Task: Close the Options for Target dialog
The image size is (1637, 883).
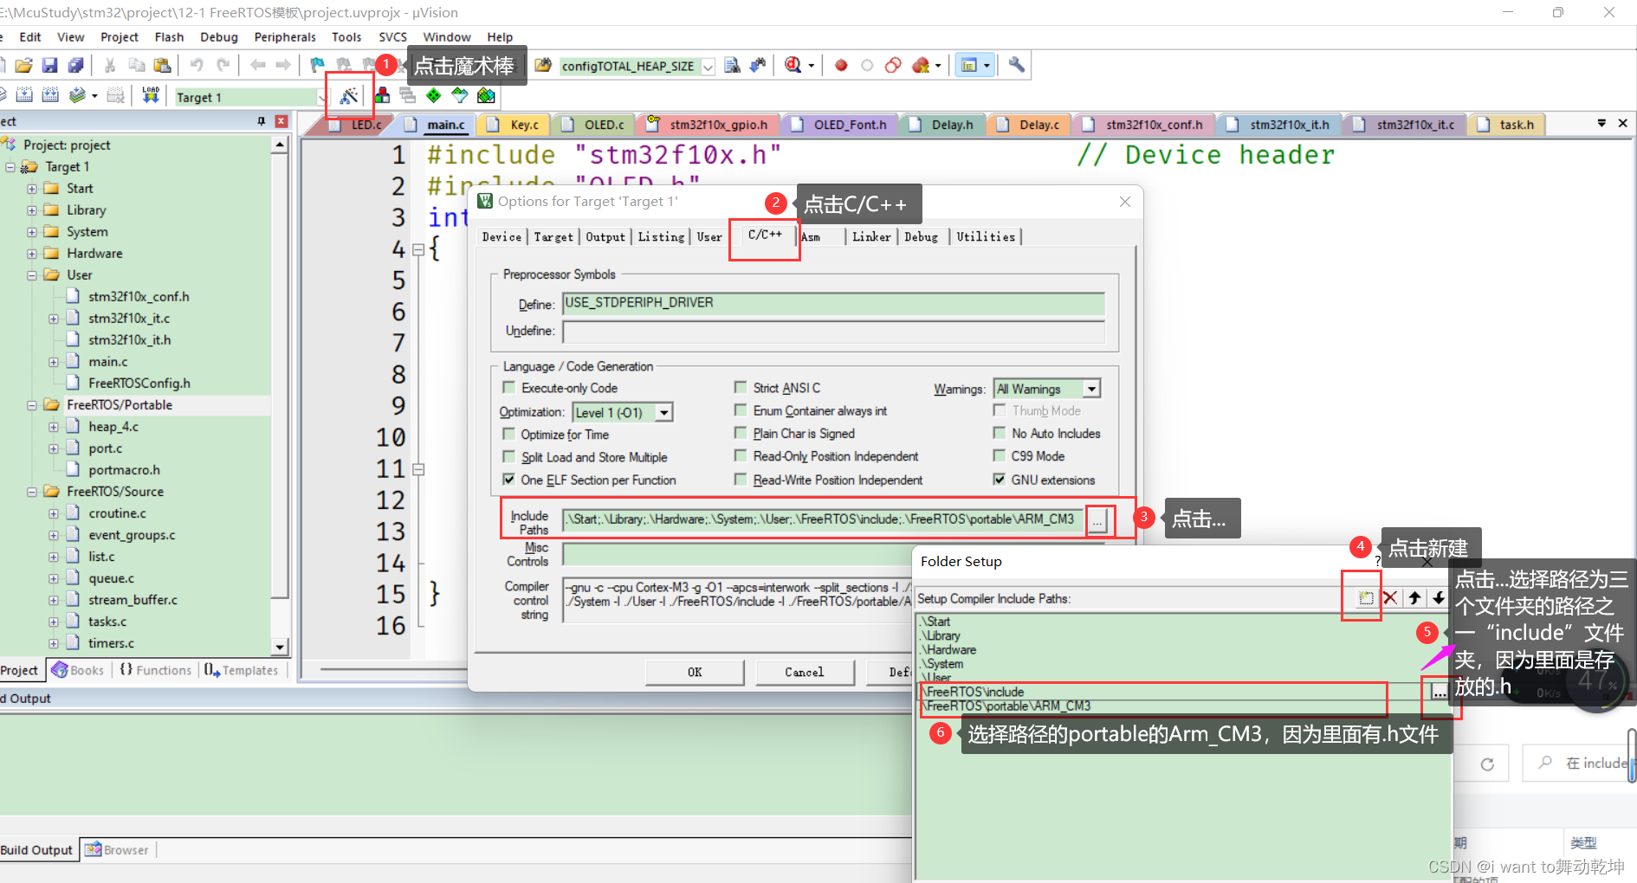Action: click(x=1124, y=202)
